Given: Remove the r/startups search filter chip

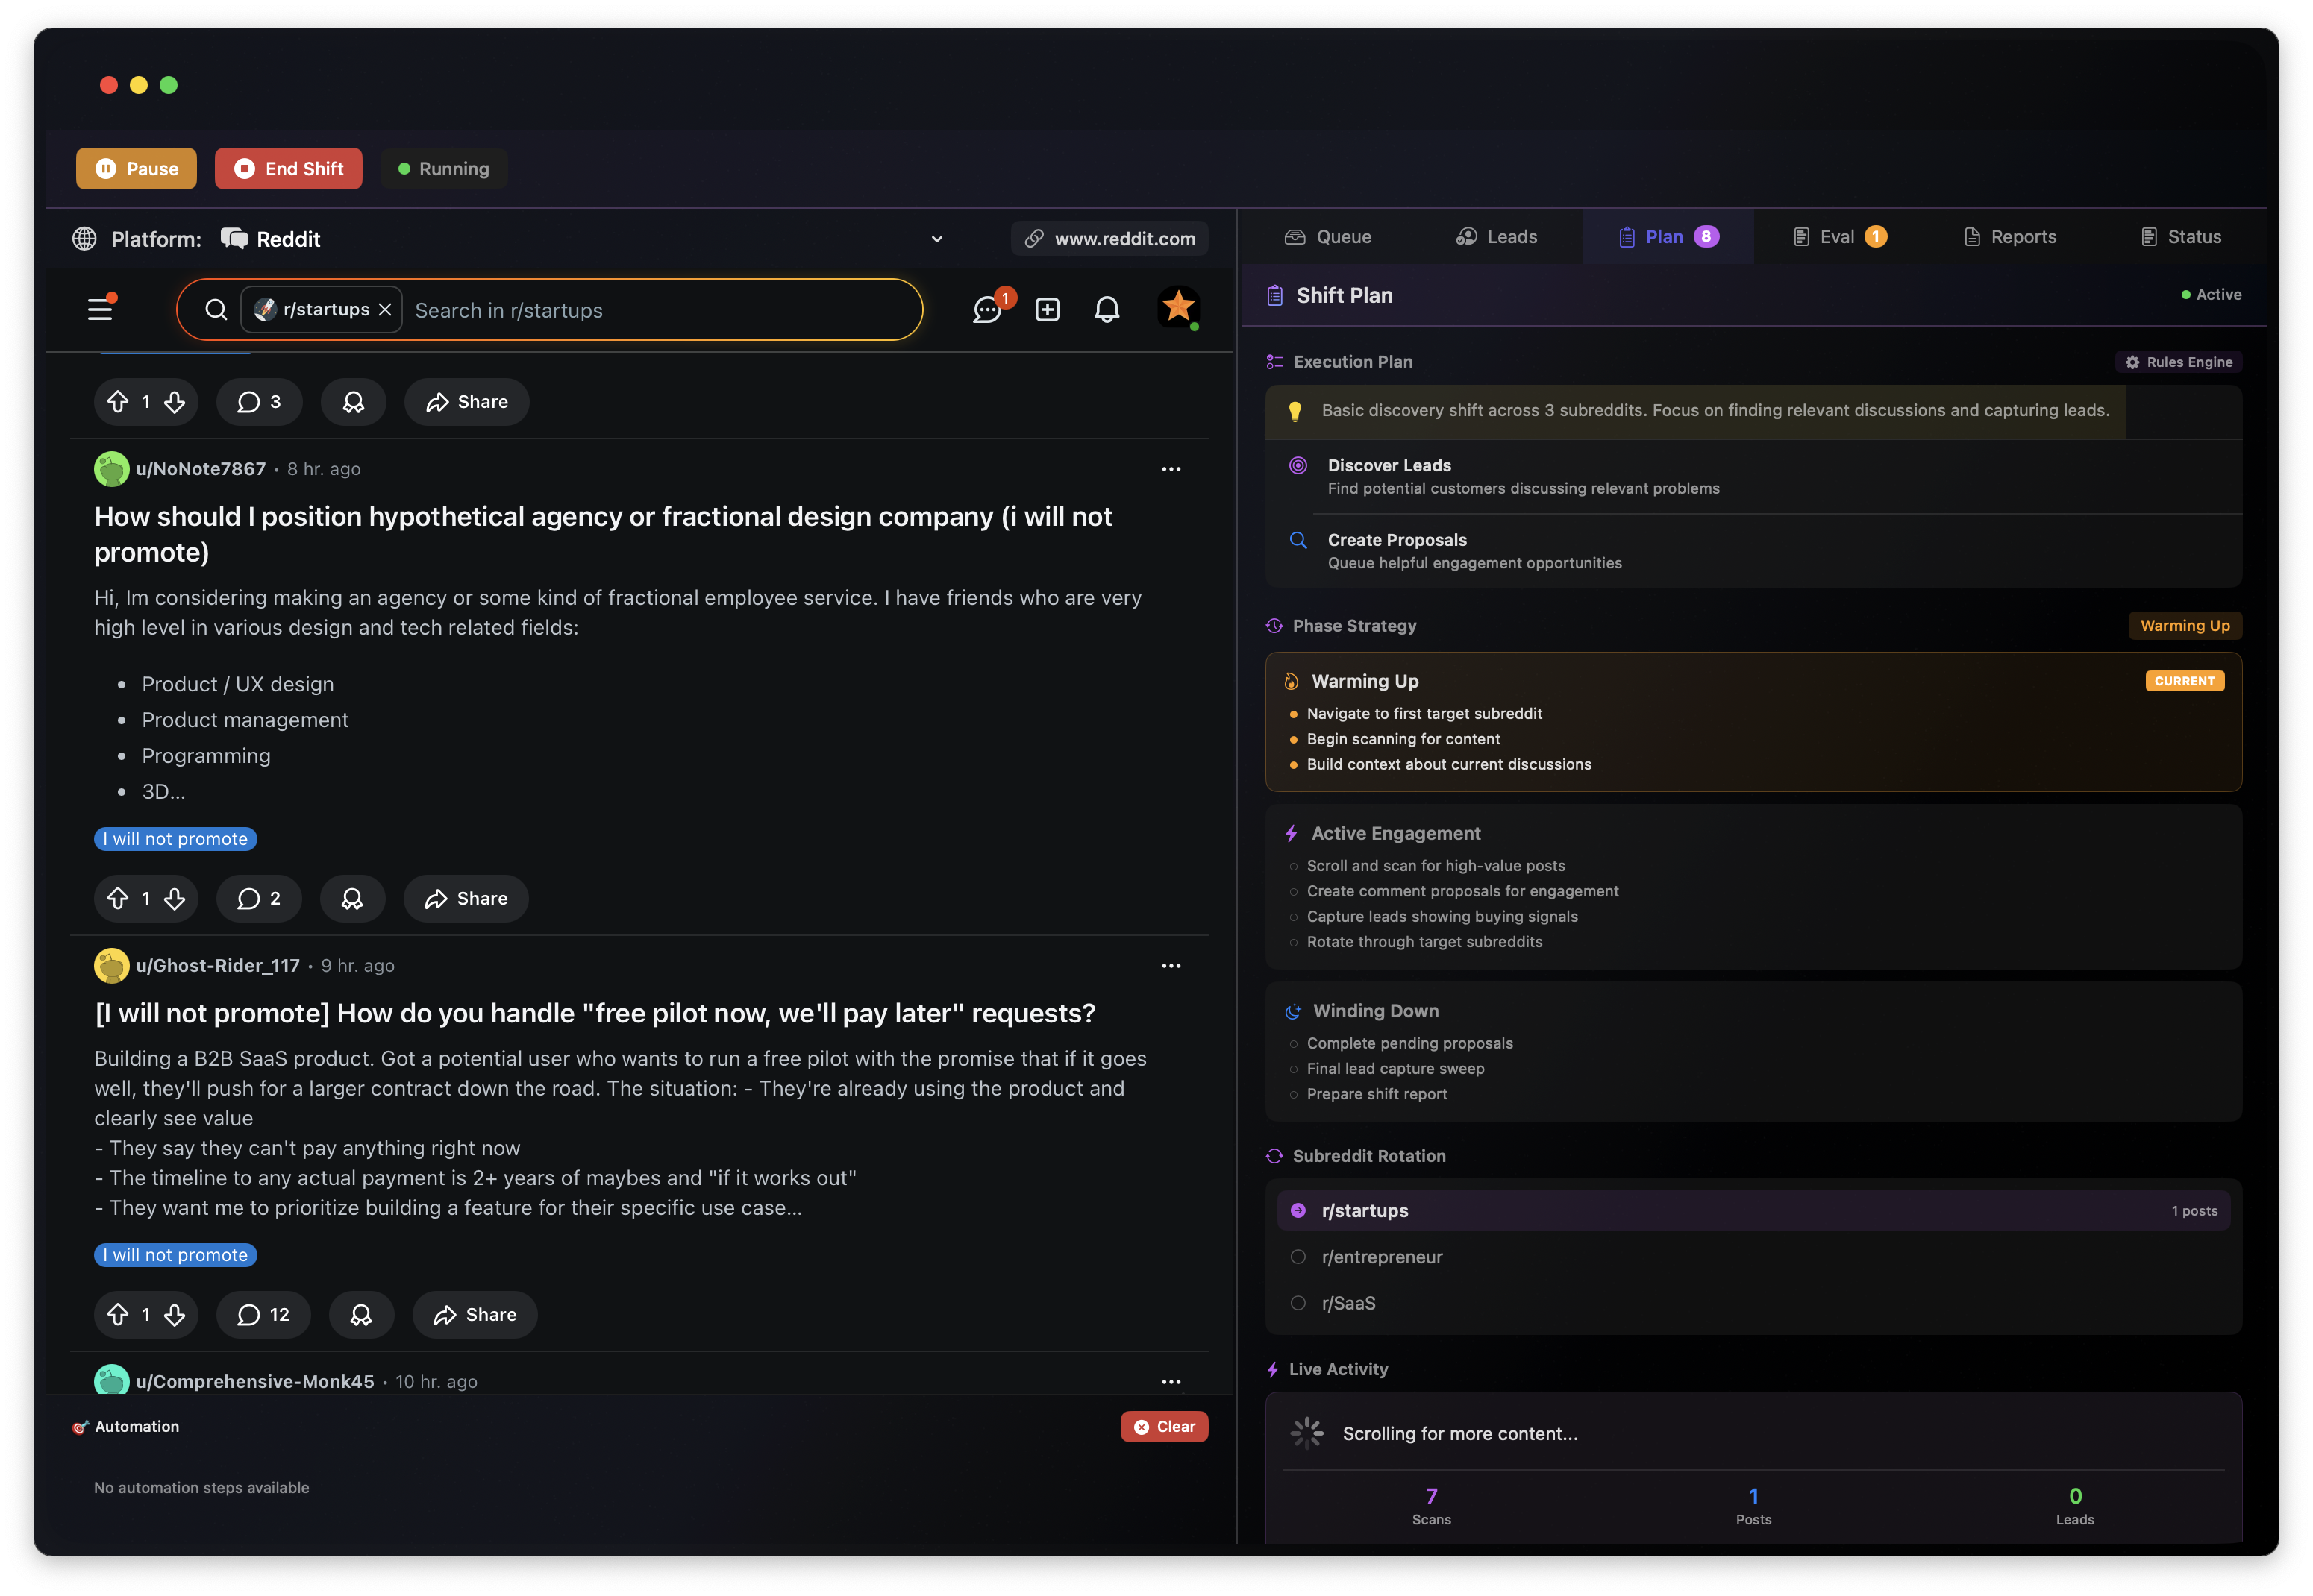Looking at the screenshot, I should [x=386, y=310].
